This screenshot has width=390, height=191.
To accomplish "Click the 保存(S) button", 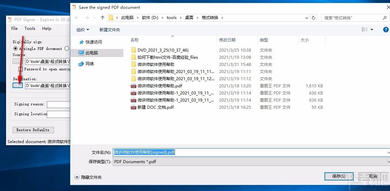I will point(339,176).
